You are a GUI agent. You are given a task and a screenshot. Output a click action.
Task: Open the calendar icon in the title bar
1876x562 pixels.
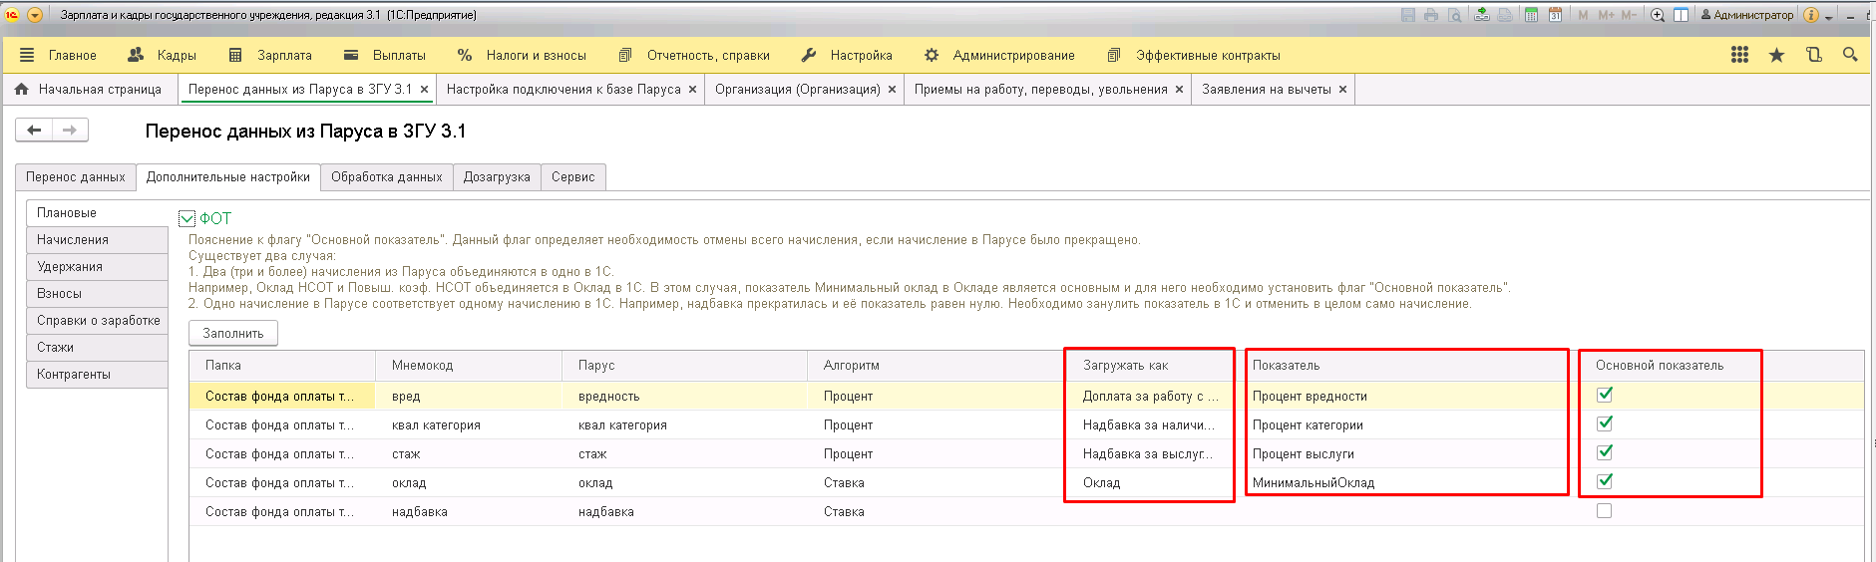tap(1555, 15)
